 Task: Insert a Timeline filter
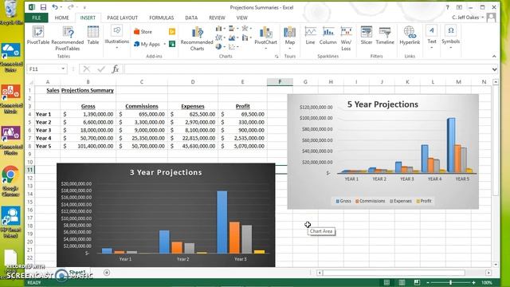[385, 35]
